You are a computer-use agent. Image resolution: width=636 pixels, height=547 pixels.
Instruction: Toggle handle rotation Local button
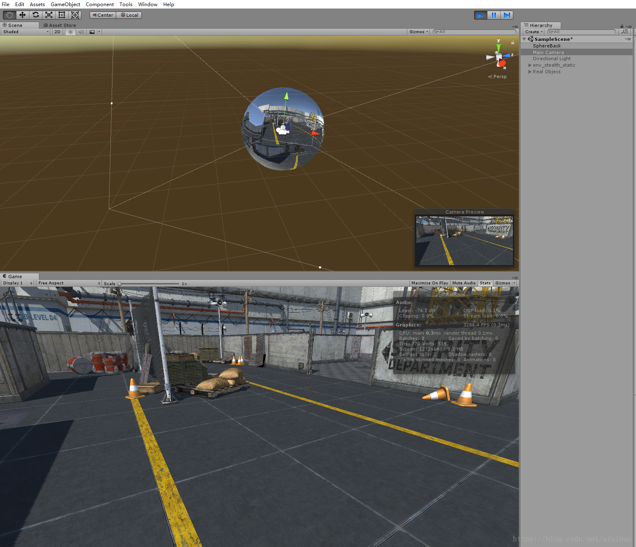pos(129,15)
